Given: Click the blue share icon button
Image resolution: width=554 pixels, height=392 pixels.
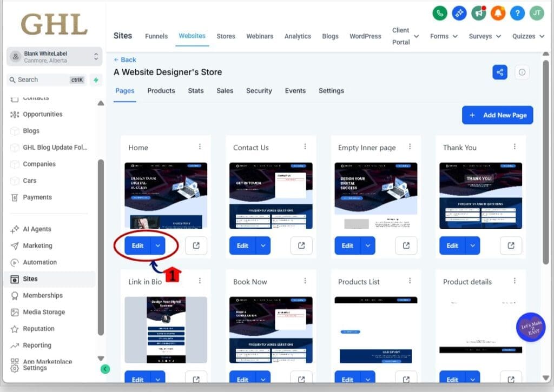Looking at the screenshot, I should (x=499, y=72).
